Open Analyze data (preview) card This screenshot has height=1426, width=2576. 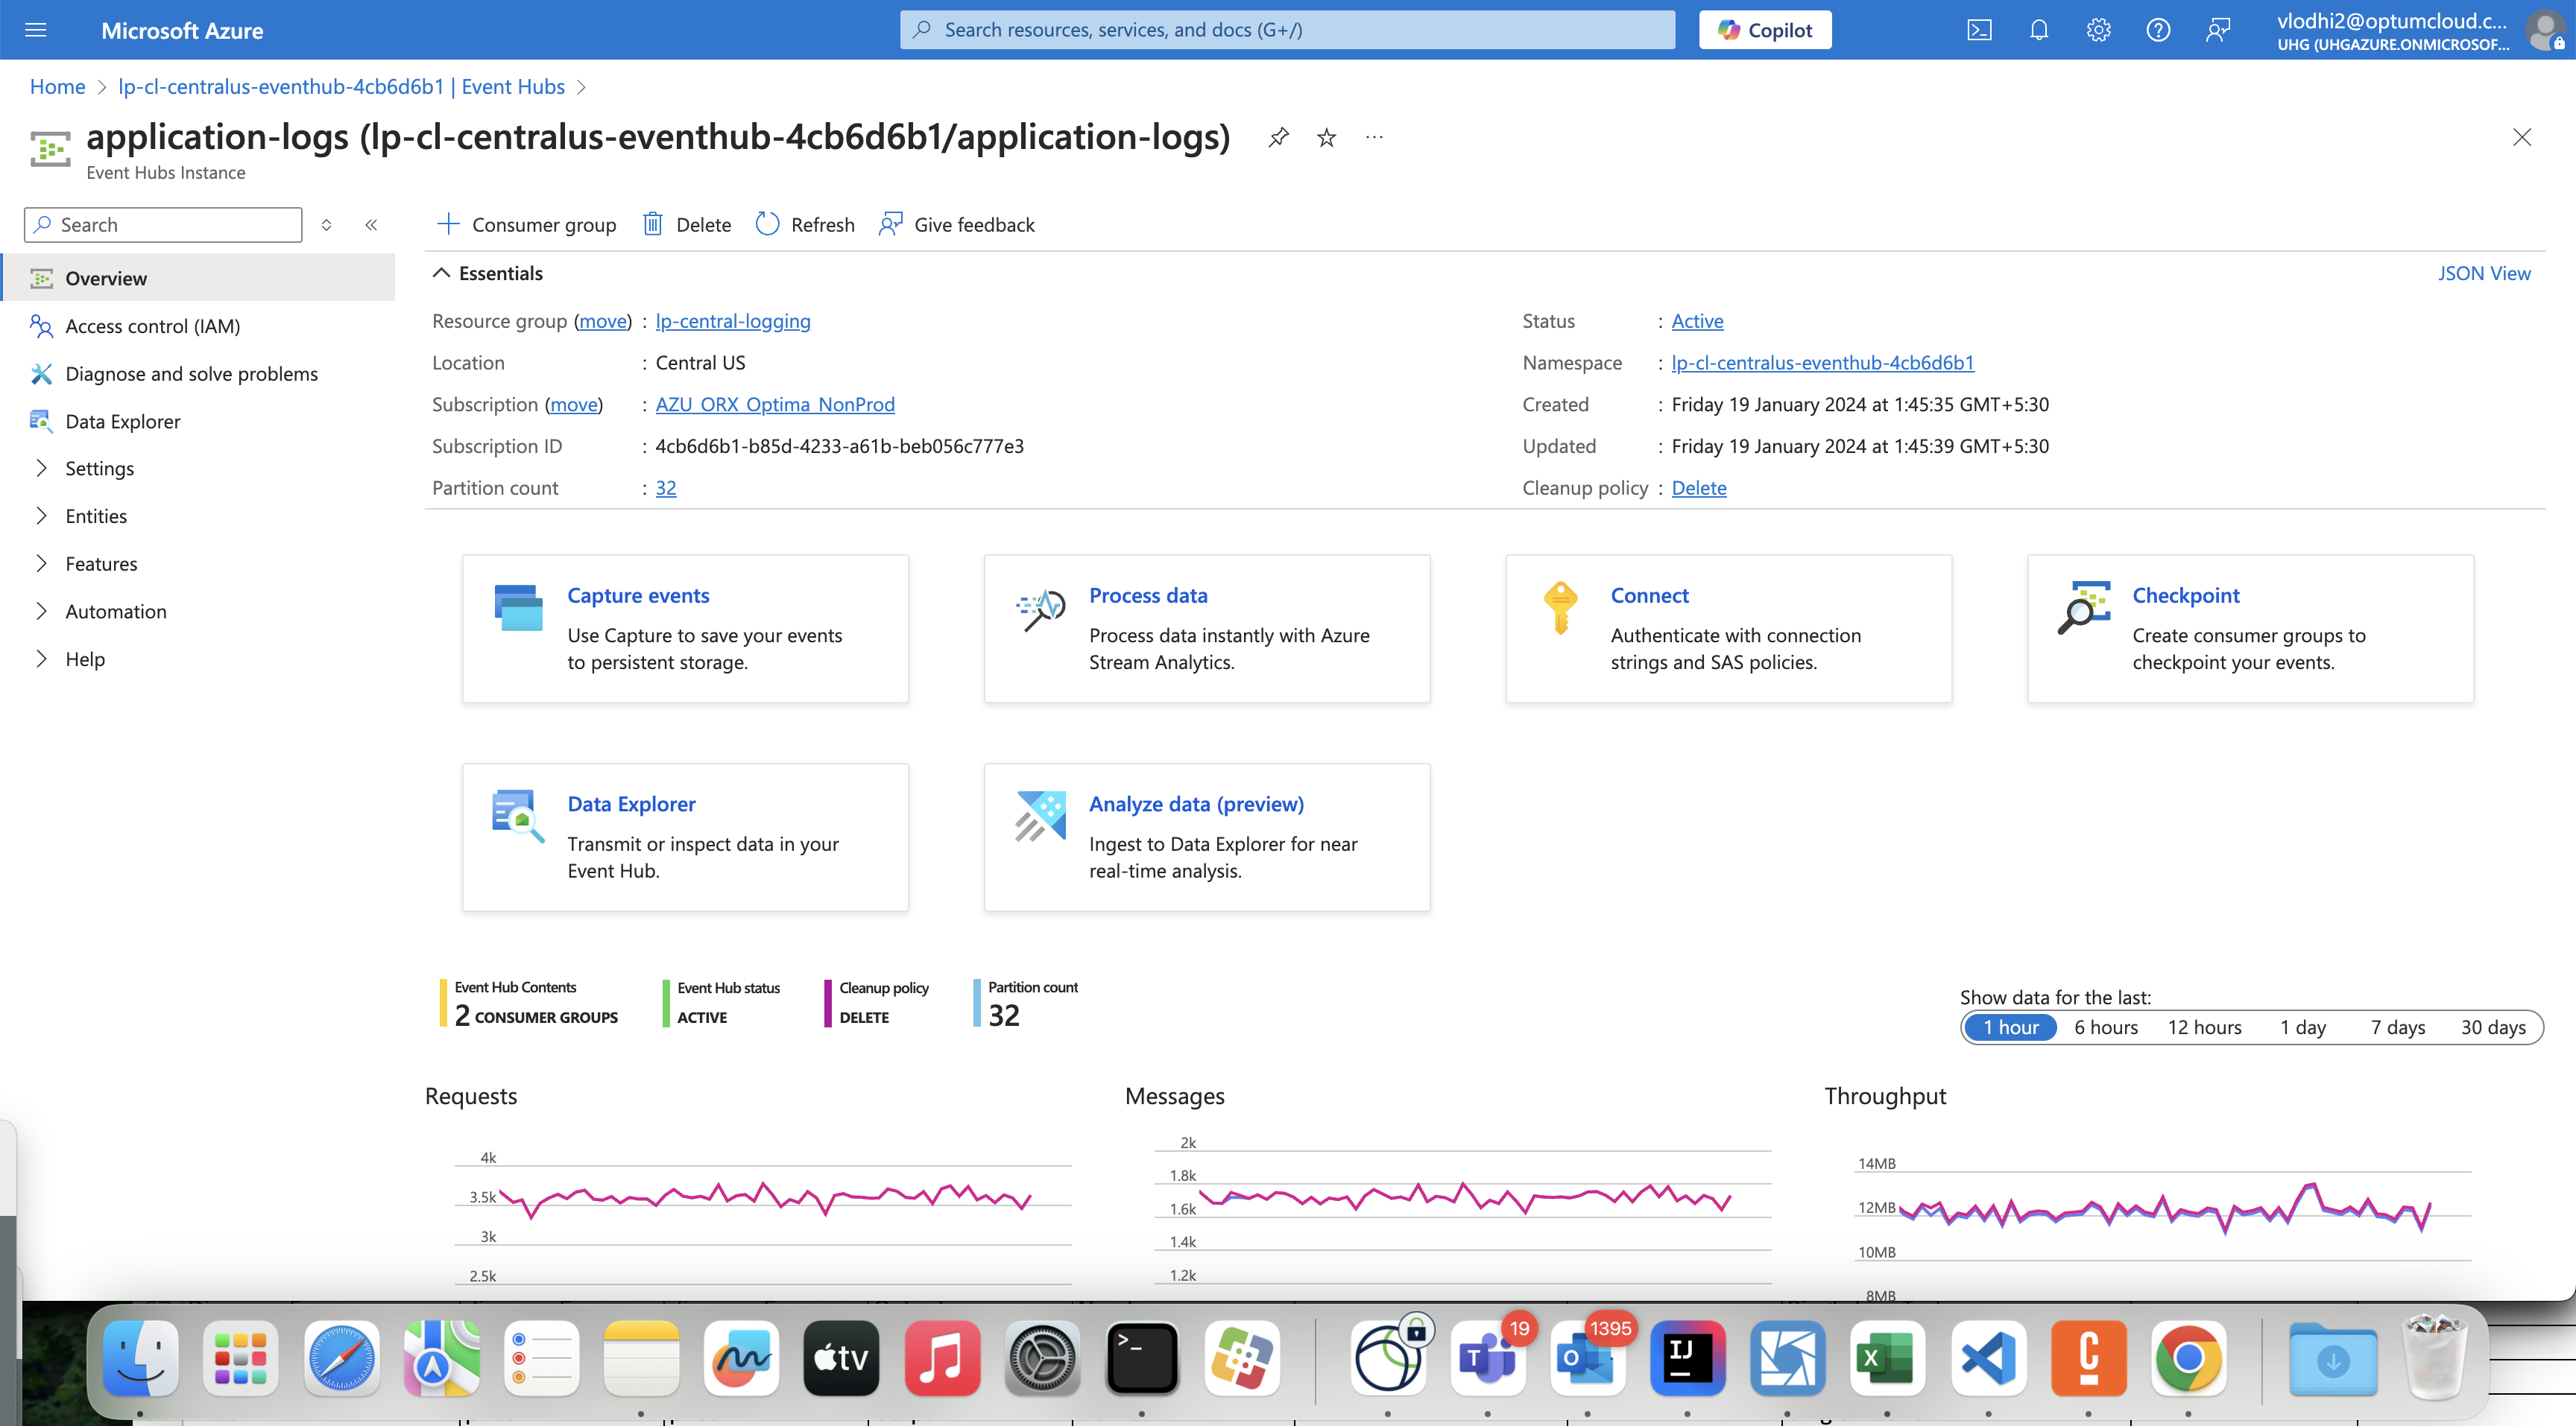pyautogui.click(x=1207, y=837)
